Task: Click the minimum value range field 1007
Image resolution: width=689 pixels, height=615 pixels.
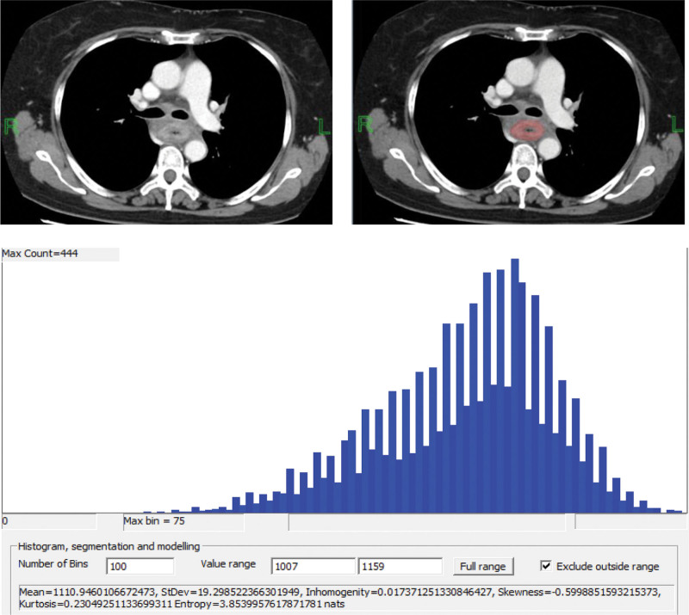Action: (313, 566)
